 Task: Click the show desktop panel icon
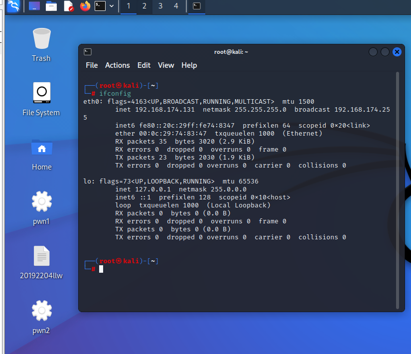pos(34,6)
